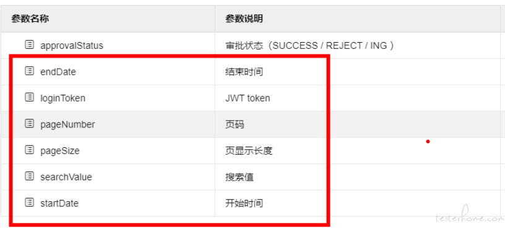Click the document icon beside startDate
Screen dimensions: 505x229
[x=29, y=202]
